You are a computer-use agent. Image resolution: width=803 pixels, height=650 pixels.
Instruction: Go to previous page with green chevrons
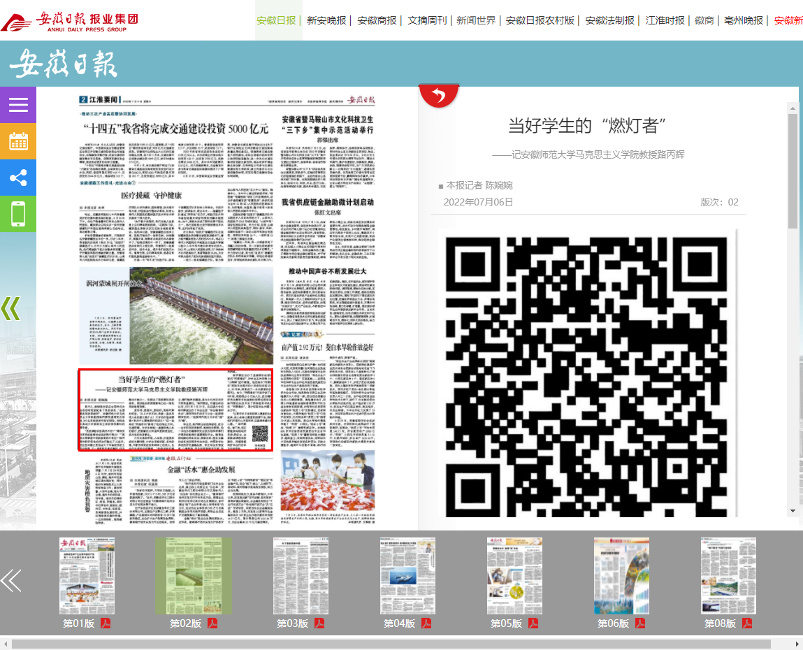pyautogui.click(x=10, y=308)
